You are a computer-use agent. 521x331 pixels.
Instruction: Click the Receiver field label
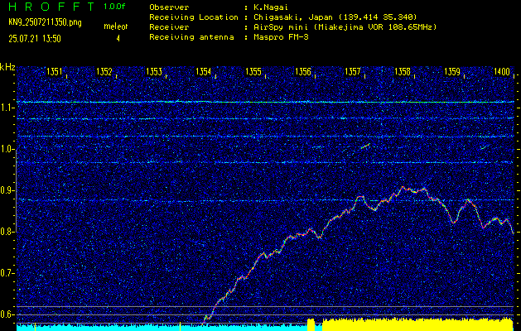click(x=169, y=27)
